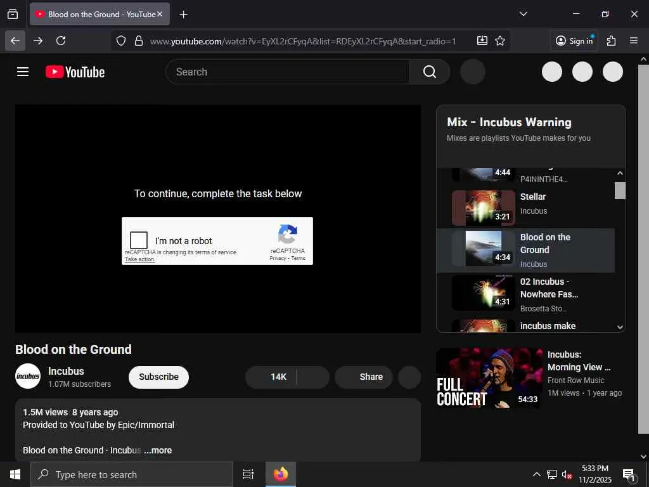Like the video with 14K button

(271, 377)
